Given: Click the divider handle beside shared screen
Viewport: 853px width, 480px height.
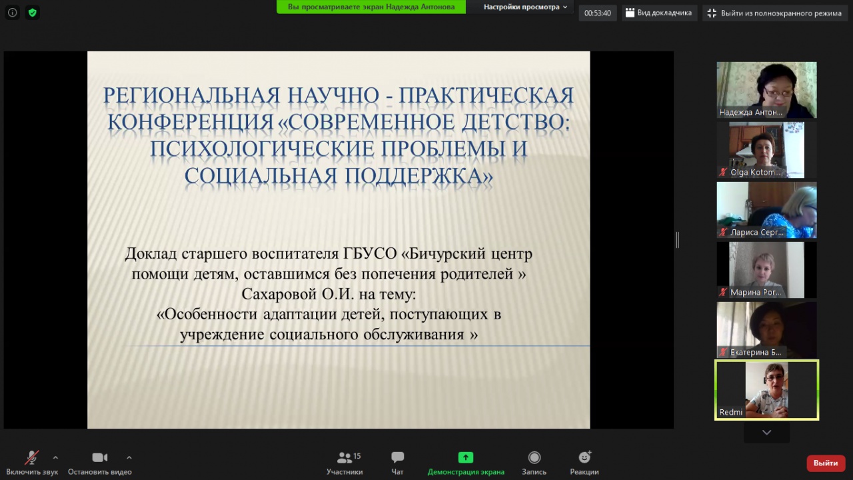Looking at the screenshot, I should pos(677,240).
